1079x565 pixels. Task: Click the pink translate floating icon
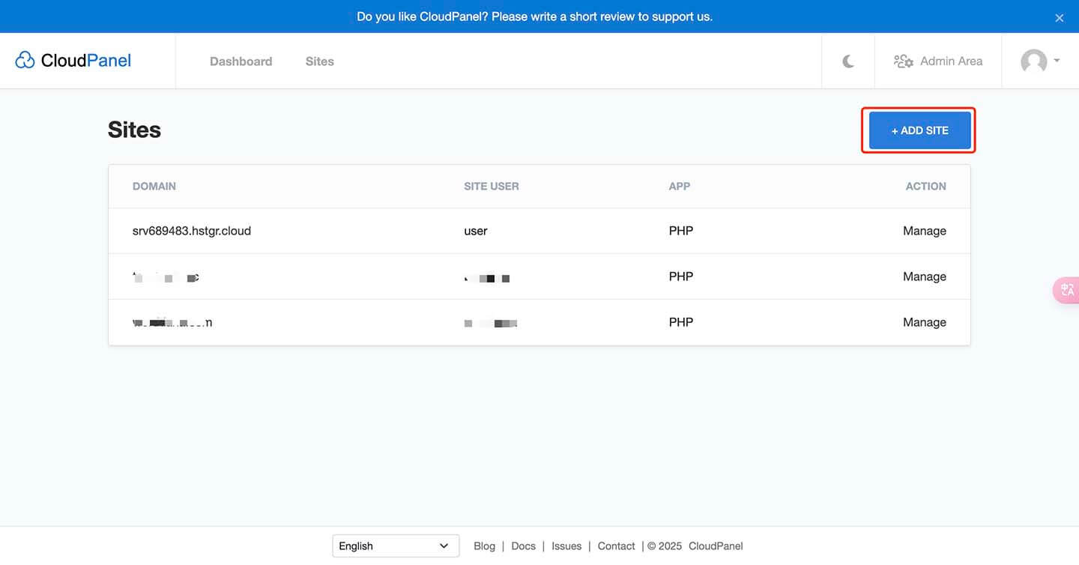(x=1067, y=290)
